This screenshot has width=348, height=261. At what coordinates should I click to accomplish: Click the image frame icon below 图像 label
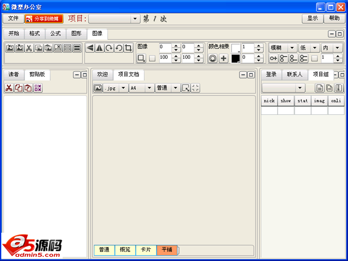[141, 58]
